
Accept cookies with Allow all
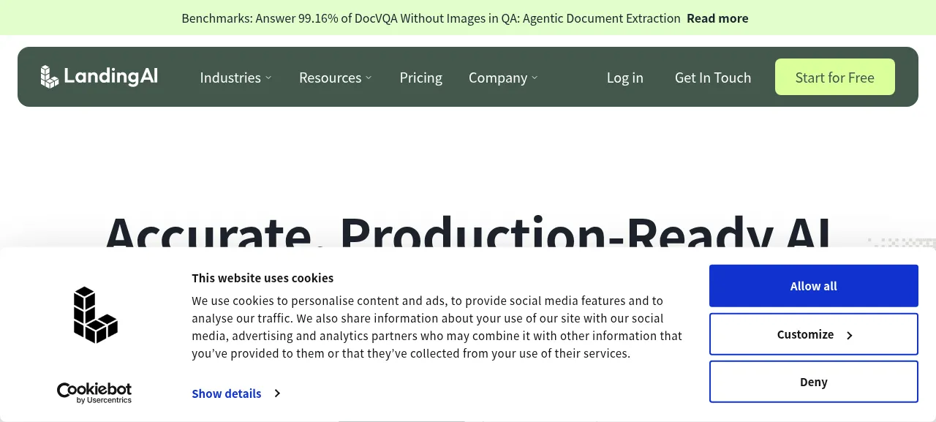(814, 286)
